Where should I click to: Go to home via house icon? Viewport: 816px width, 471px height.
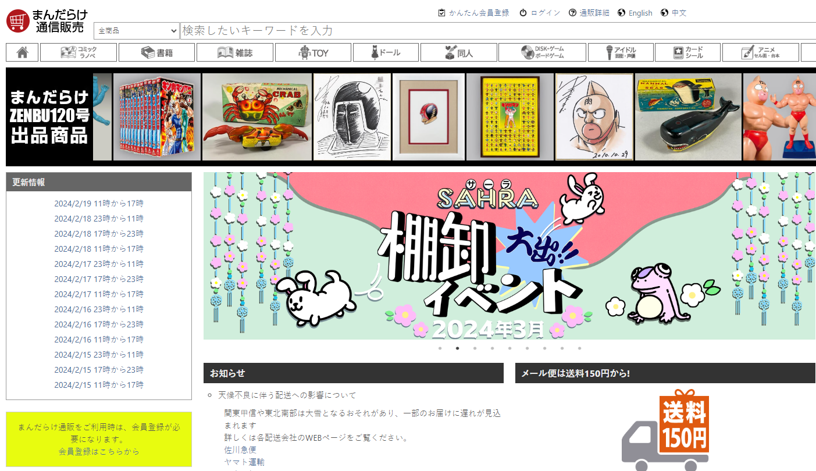[x=22, y=52]
